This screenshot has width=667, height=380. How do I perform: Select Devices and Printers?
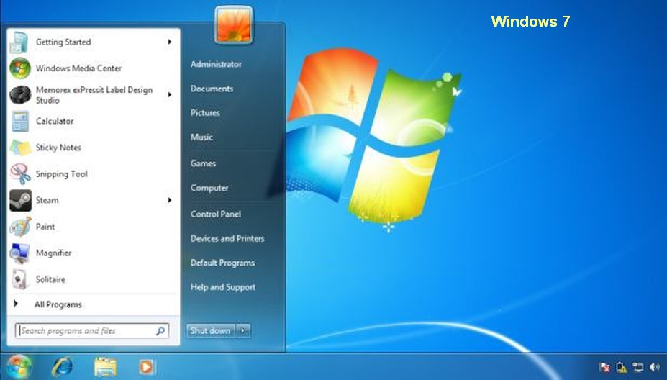coord(227,238)
